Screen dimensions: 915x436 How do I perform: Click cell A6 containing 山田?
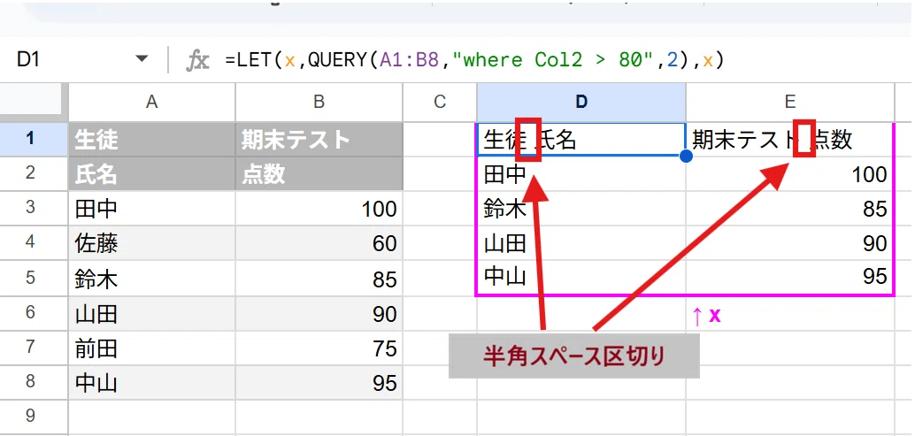[151, 312]
